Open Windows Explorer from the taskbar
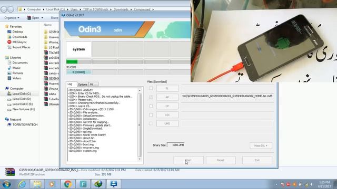The image size is (337, 189). click(37, 184)
